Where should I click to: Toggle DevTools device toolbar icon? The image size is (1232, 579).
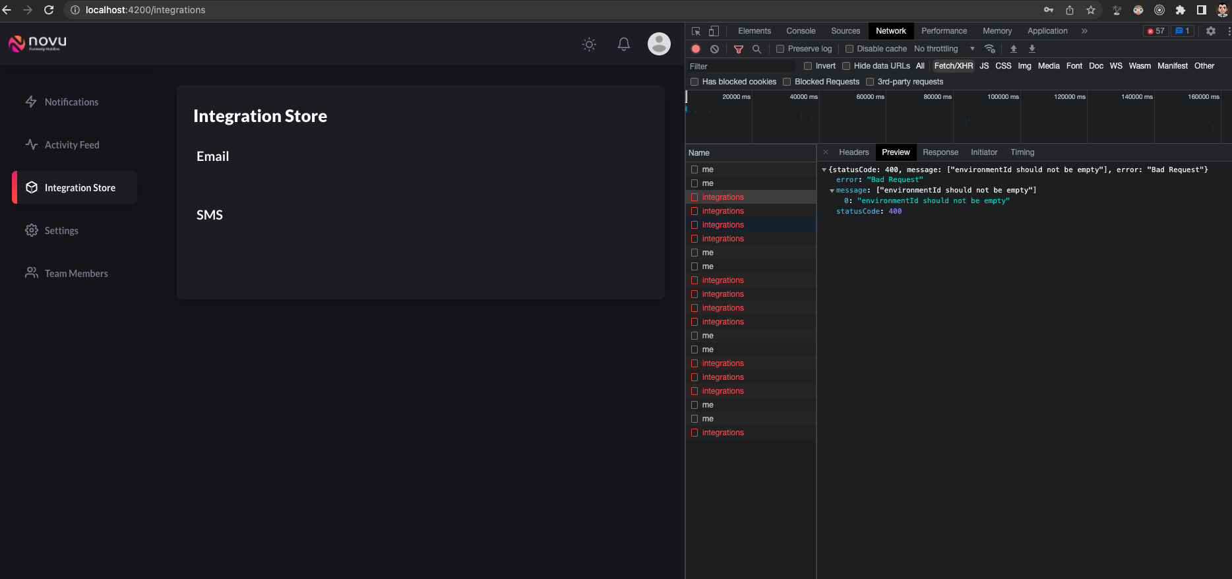(714, 31)
